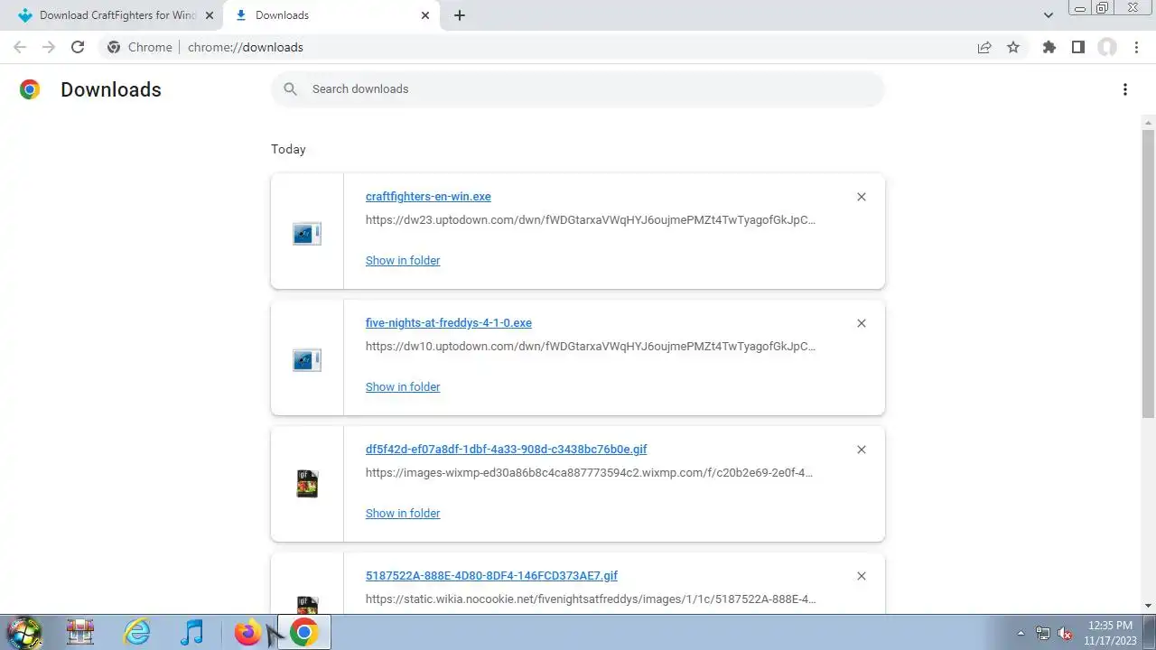Open the music note app in taskbar
1156x650 pixels.
click(191, 632)
